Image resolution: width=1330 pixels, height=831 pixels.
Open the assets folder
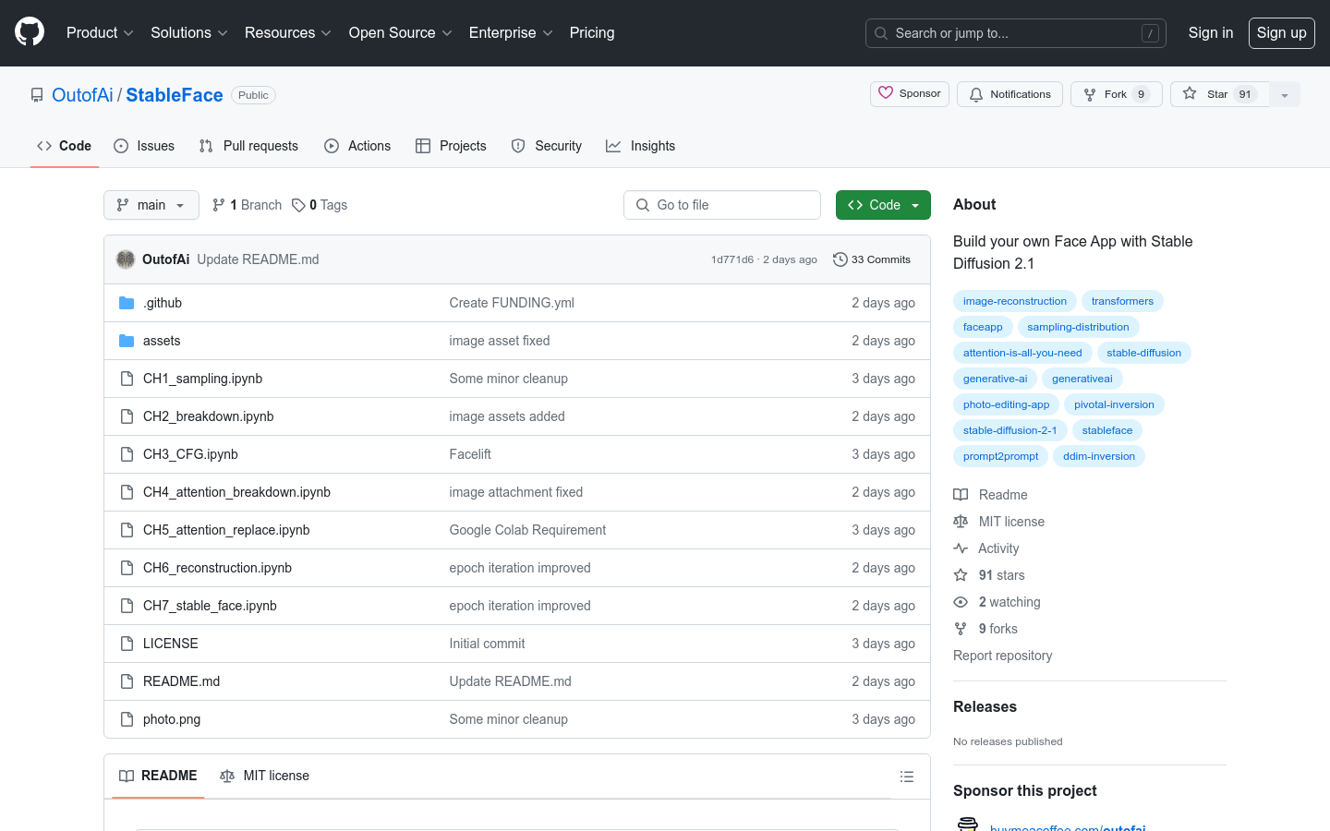tap(162, 341)
